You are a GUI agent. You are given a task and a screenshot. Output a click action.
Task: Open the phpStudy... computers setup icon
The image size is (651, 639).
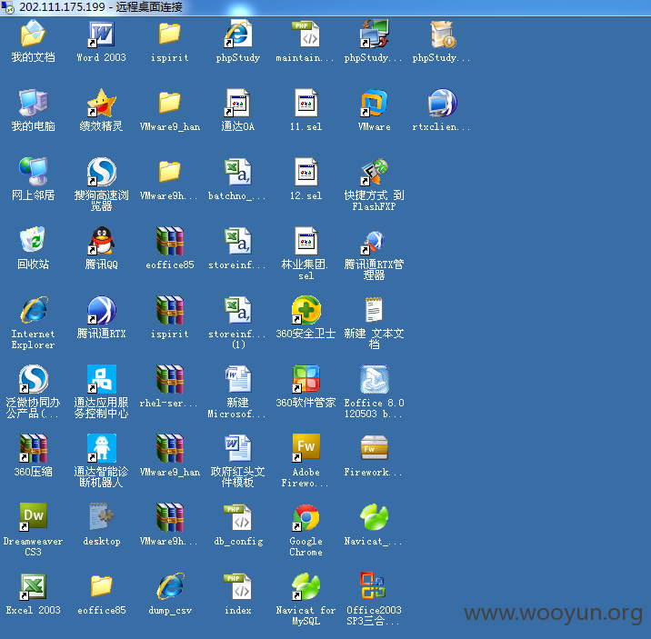pyautogui.click(x=374, y=34)
